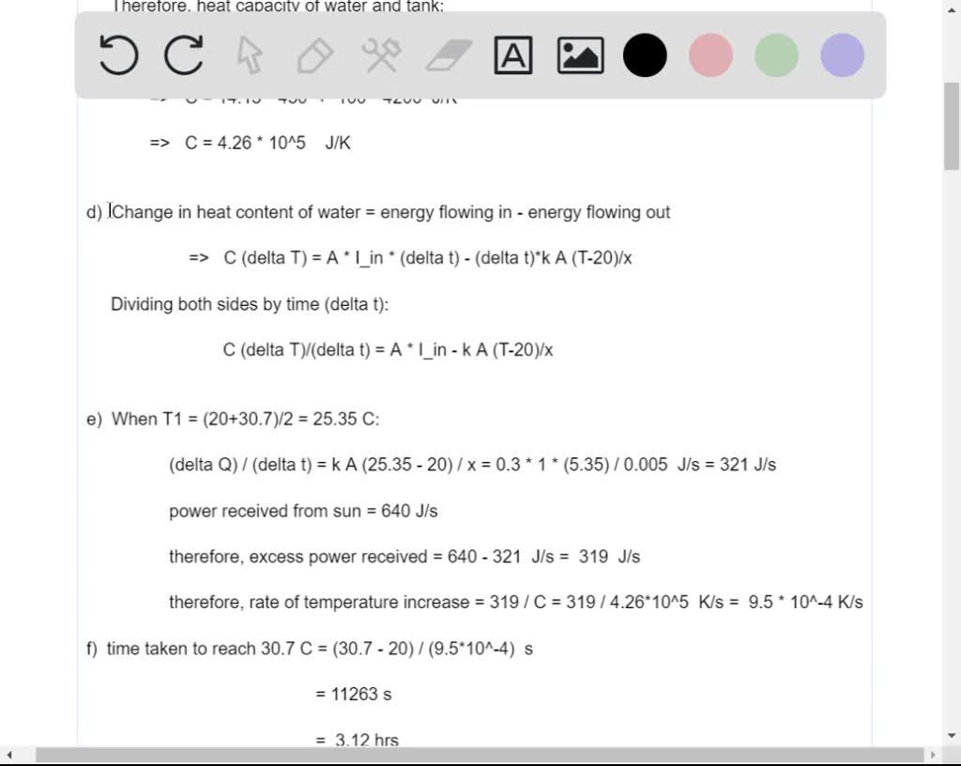The image size is (961, 766).
Task: Click the scroll down arrow
Action: point(952,735)
